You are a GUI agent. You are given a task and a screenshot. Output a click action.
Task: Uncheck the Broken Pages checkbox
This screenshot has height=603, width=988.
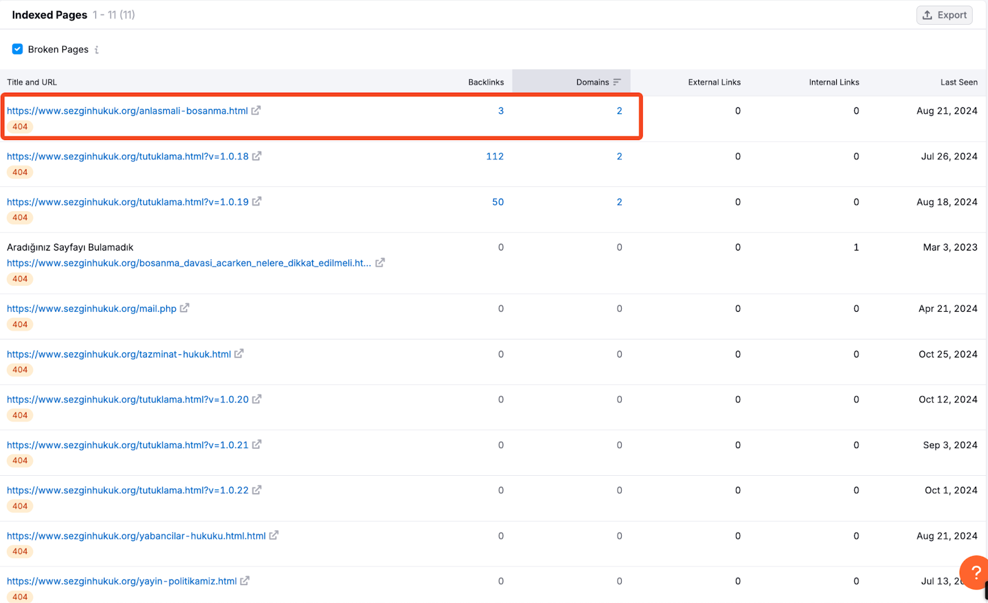[x=17, y=49]
